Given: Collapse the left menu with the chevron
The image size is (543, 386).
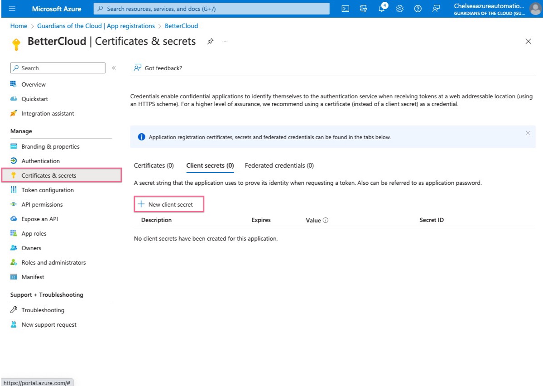Looking at the screenshot, I should pyautogui.click(x=114, y=68).
